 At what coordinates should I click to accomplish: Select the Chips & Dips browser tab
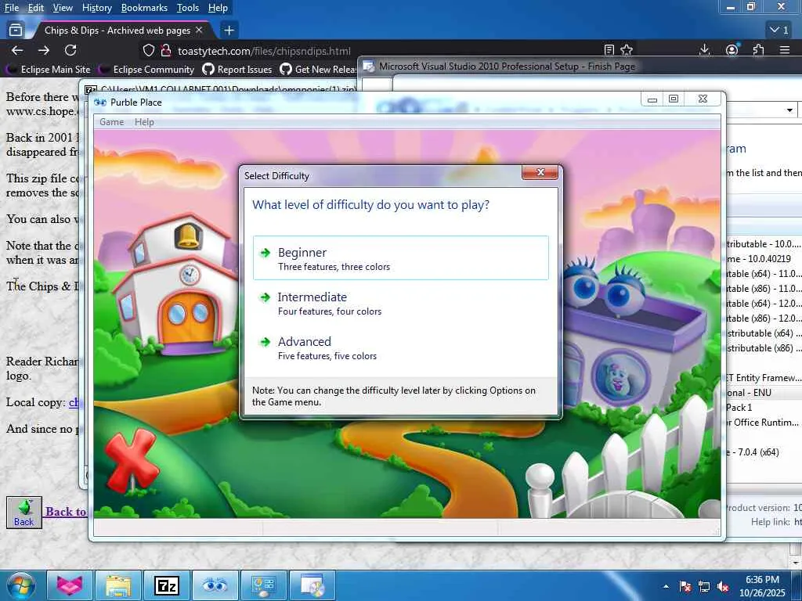117,31
